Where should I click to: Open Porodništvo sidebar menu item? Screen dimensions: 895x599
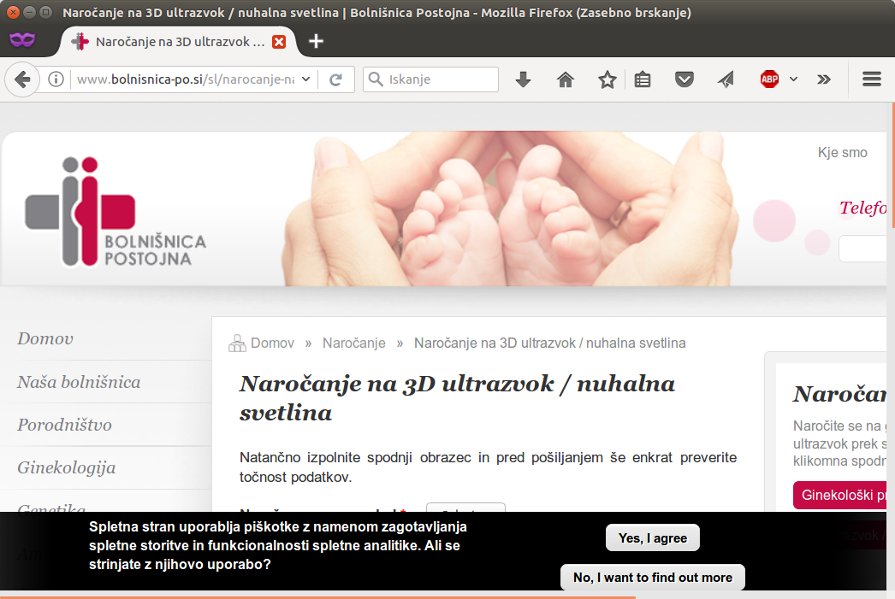tap(64, 425)
